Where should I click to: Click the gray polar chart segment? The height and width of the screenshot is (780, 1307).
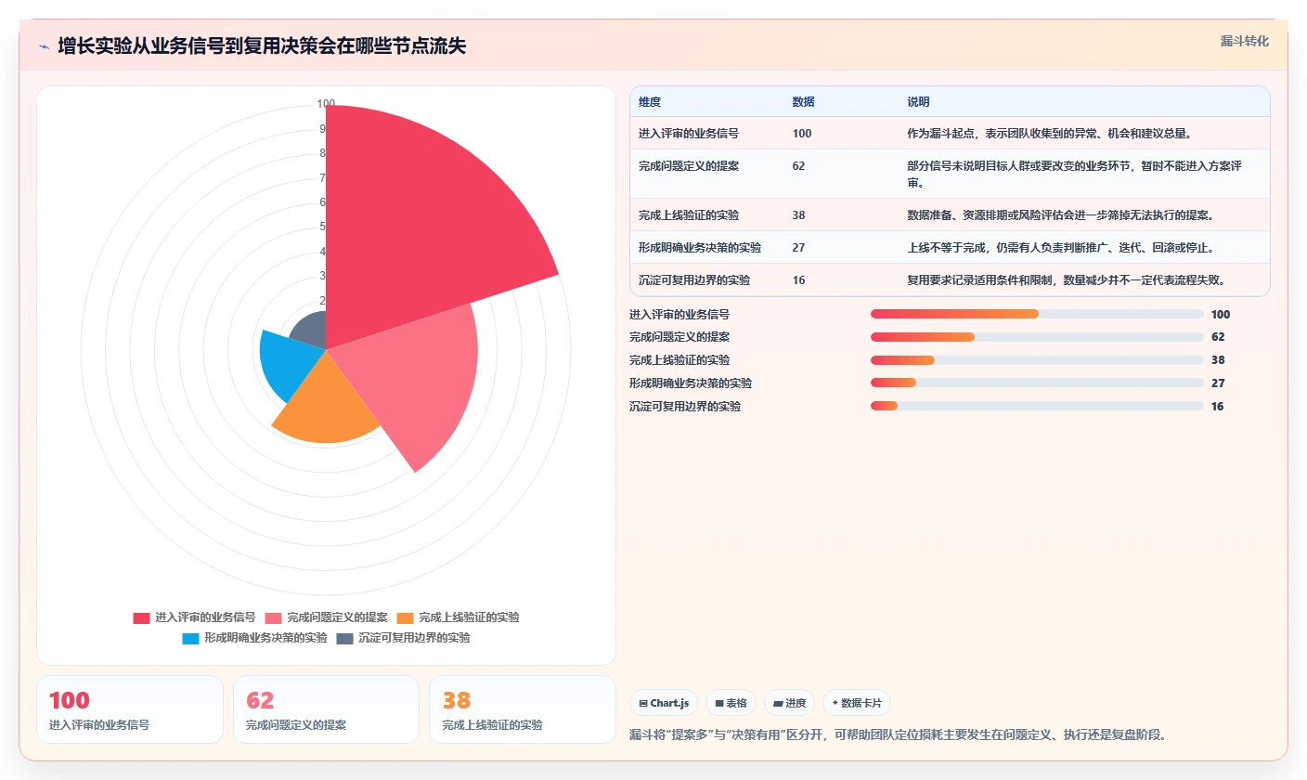pos(311,331)
